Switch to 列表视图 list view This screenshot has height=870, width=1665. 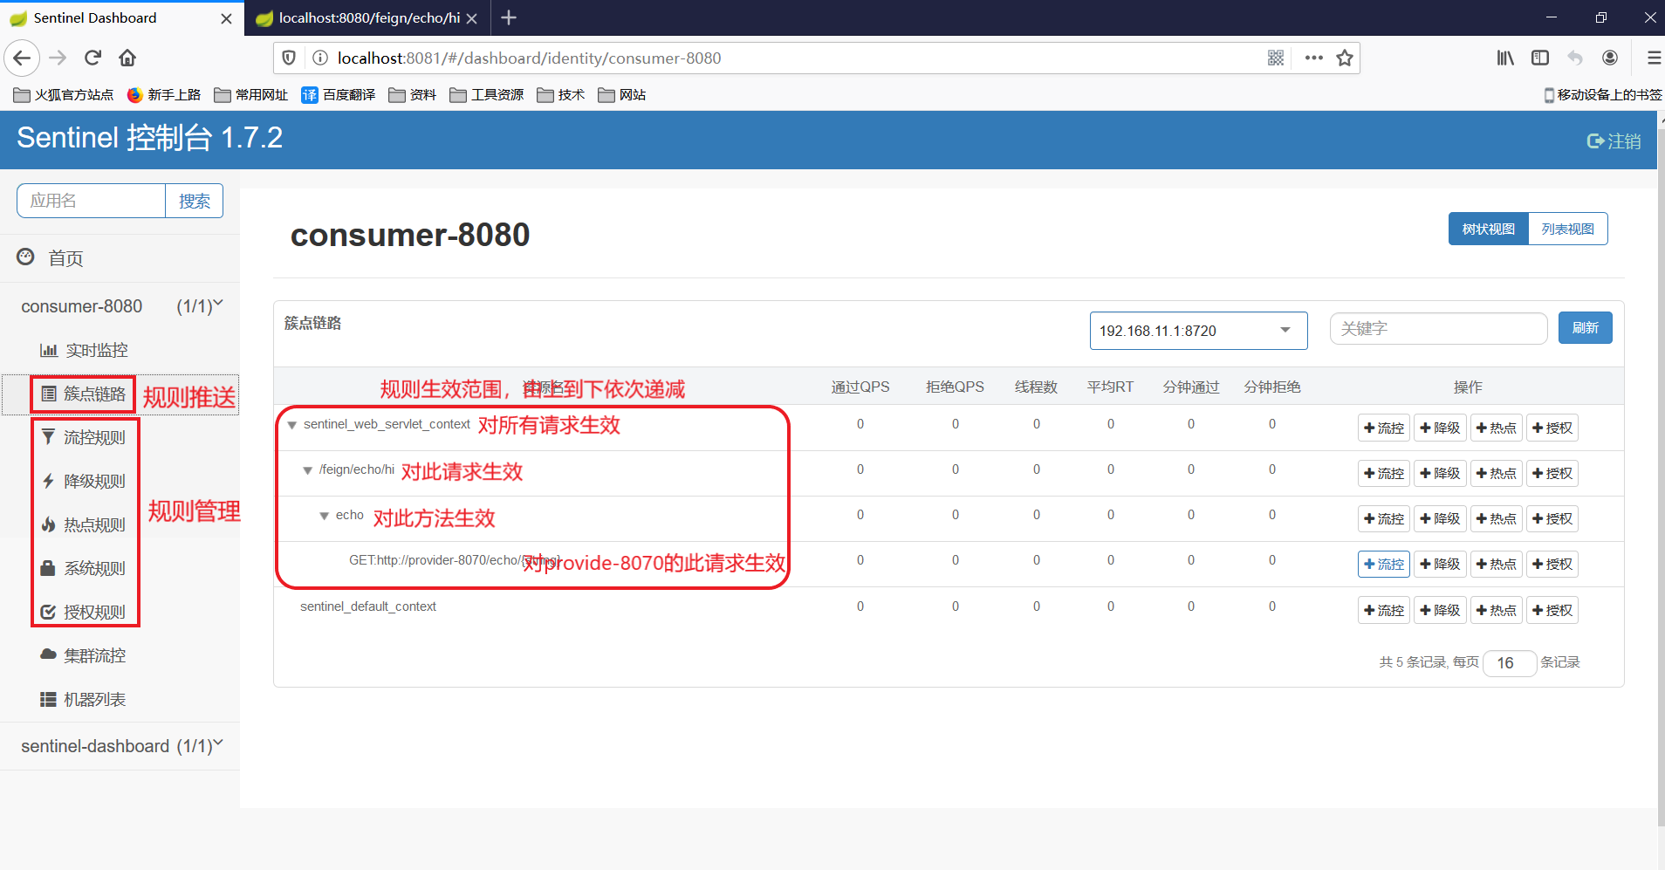pyautogui.click(x=1568, y=229)
